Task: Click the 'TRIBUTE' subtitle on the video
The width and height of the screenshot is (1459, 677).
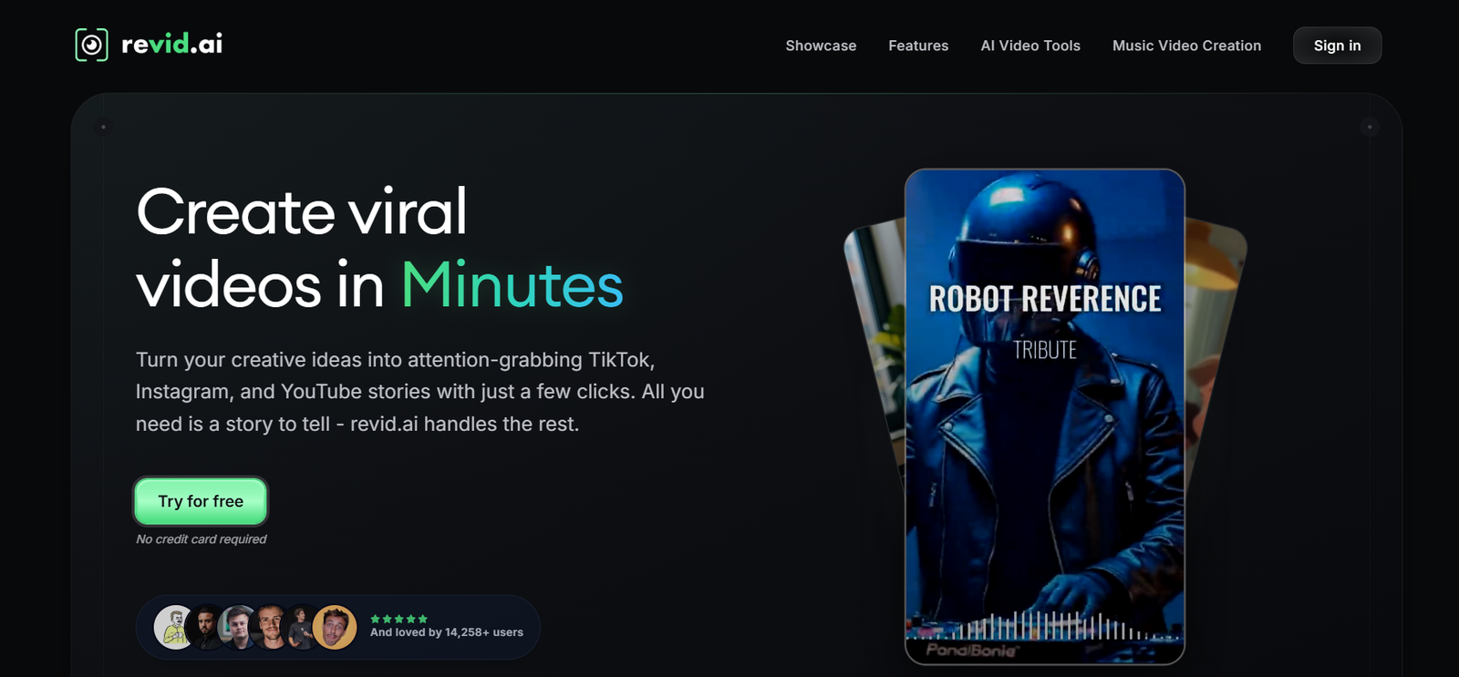Action: pyautogui.click(x=1045, y=350)
